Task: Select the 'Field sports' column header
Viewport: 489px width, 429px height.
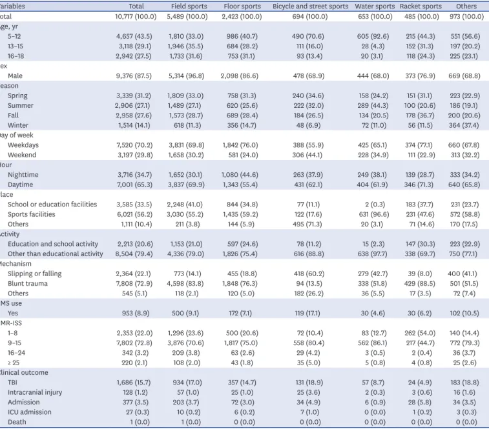Action: pyautogui.click(x=189, y=6)
